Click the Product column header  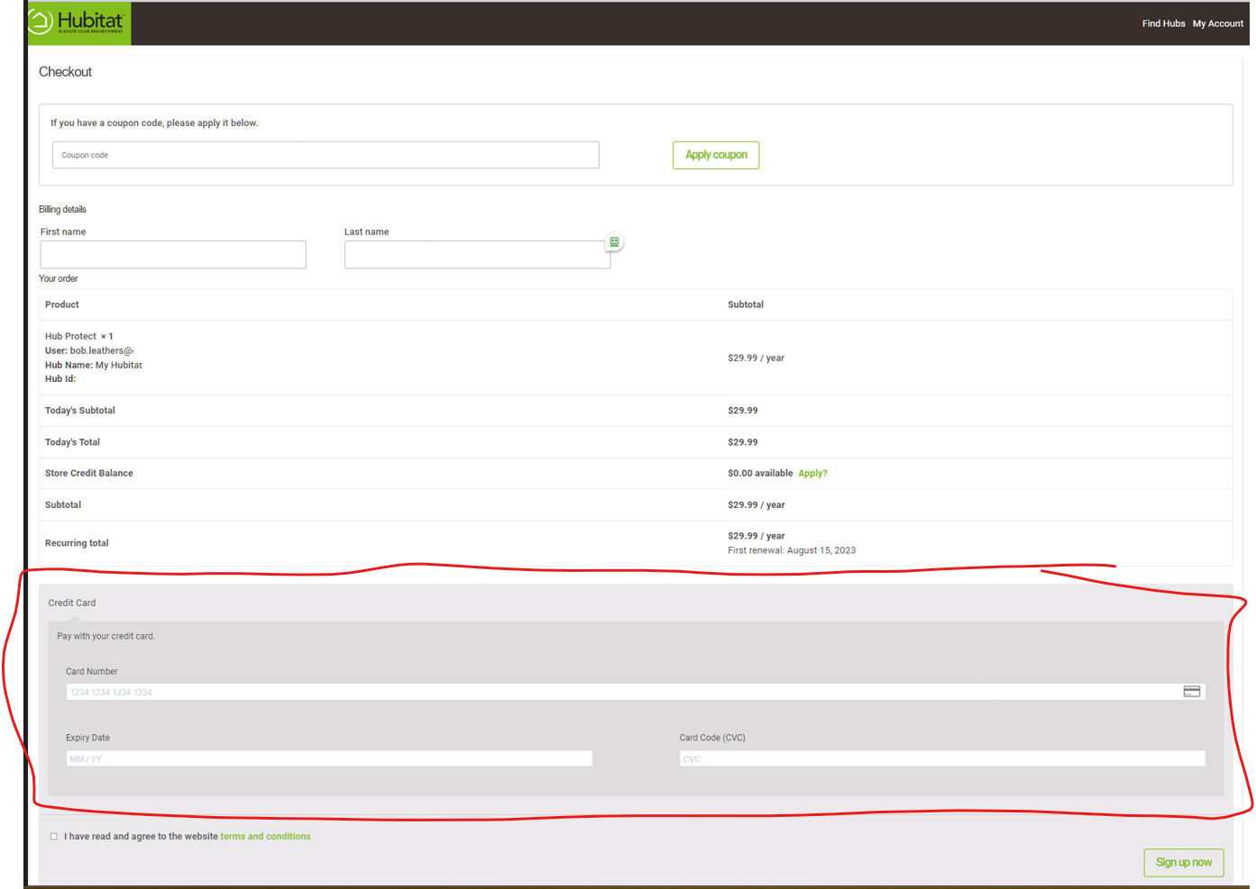[x=62, y=305]
